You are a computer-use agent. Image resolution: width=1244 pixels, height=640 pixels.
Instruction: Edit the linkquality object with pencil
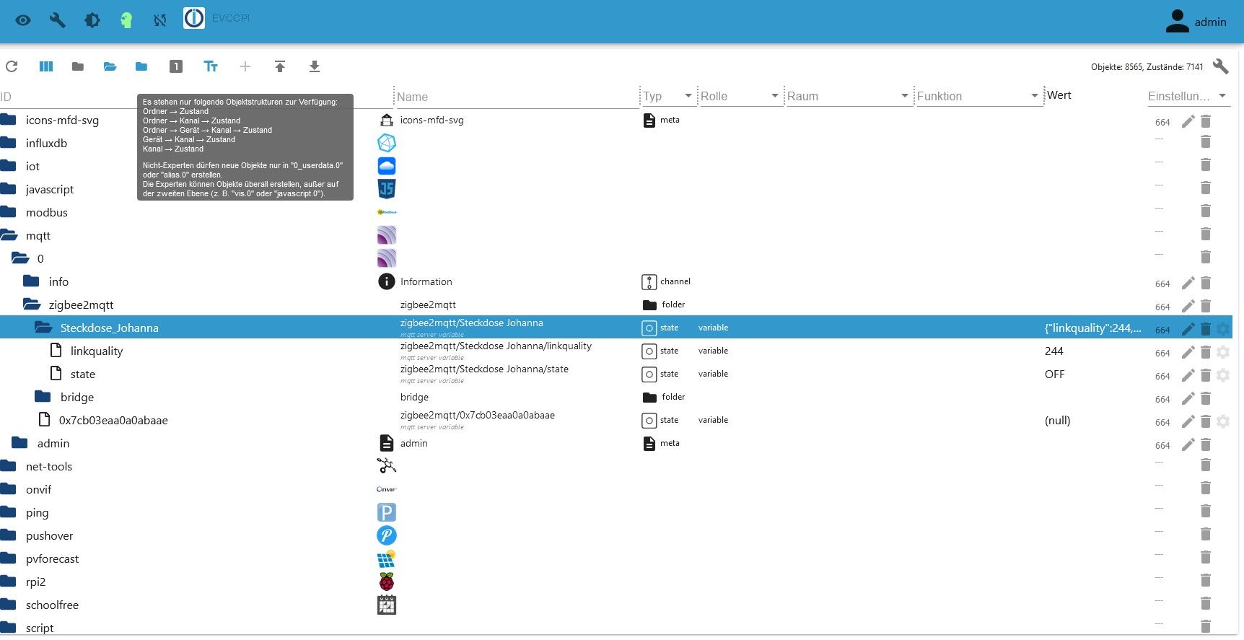[1188, 352]
